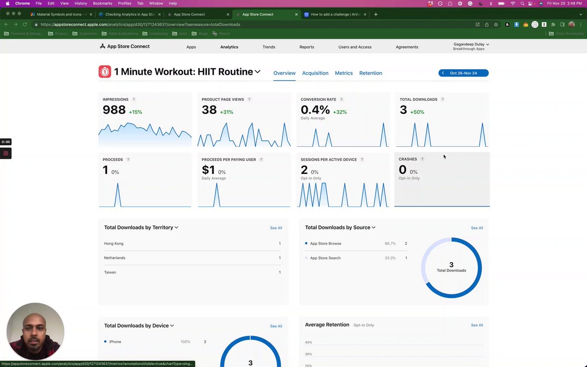Click See All for Average Retention
587x367 pixels.
coord(477,325)
